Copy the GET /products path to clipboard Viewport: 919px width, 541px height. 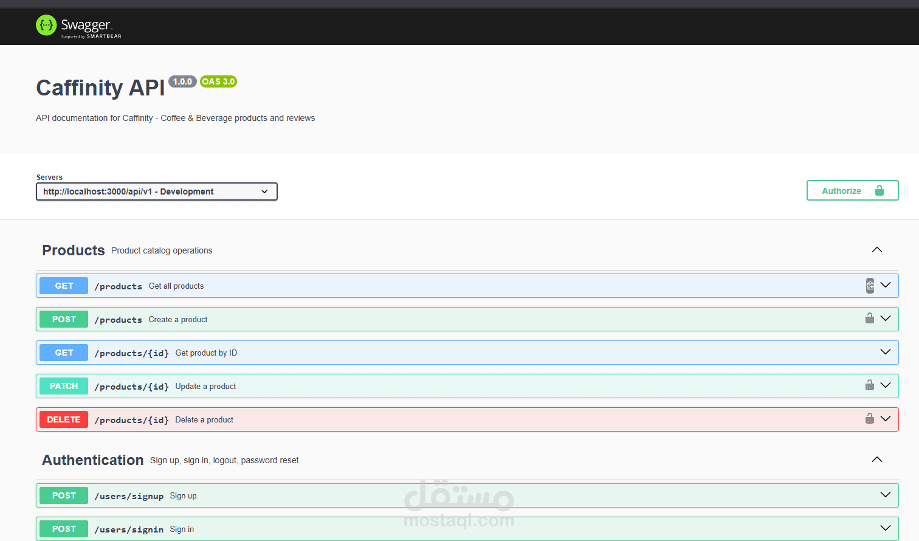[x=870, y=286]
